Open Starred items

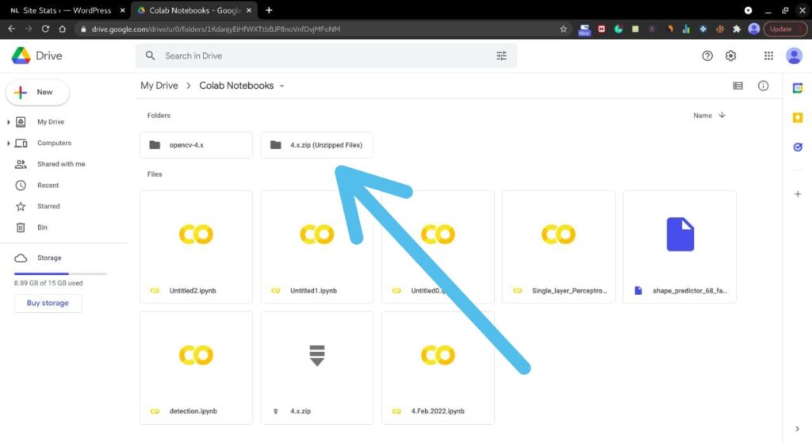(48, 207)
